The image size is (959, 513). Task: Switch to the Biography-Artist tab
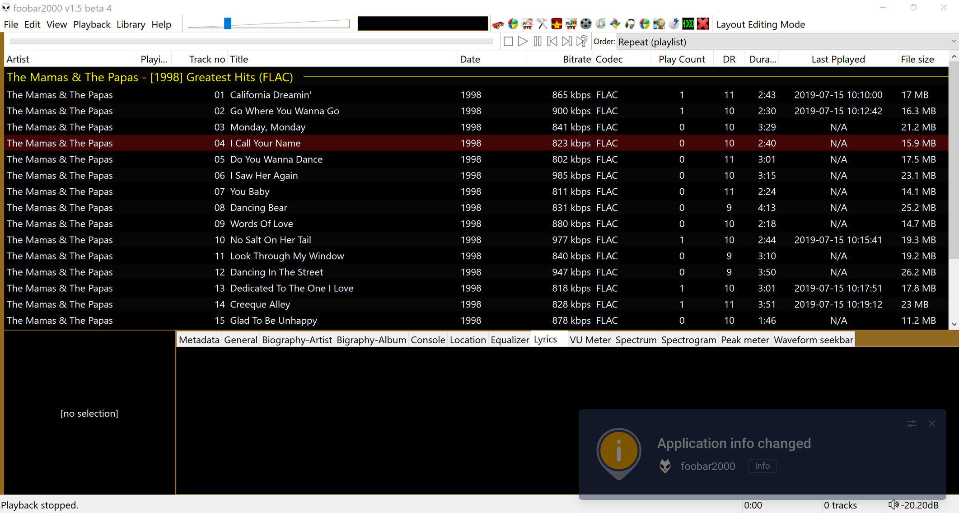click(297, 340)
